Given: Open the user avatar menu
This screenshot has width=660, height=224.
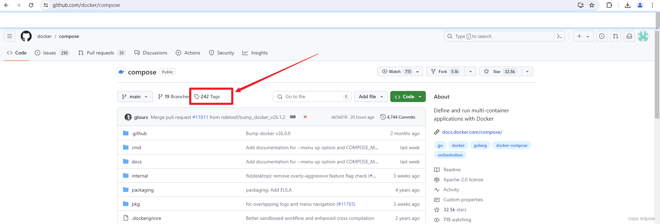Looking at the screenshot, I should 643,36.
